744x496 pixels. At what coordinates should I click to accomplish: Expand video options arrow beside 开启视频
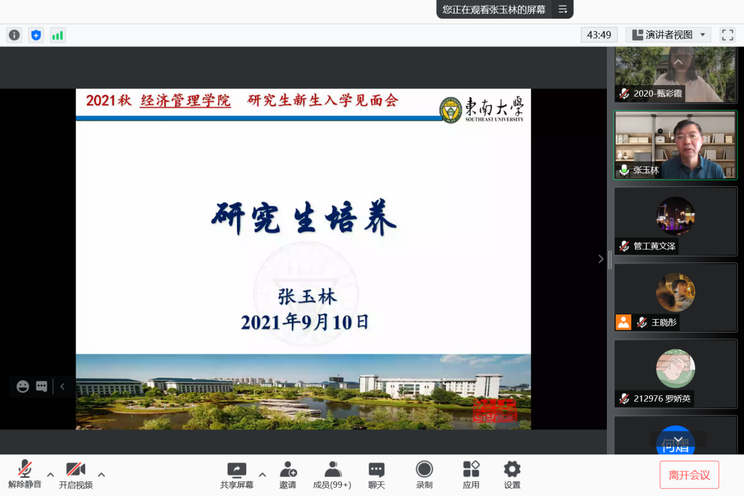click(101, 474)
